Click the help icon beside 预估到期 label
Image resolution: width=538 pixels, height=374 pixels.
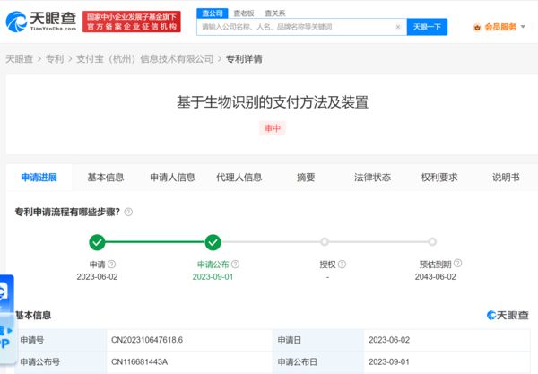coord(457,263)
